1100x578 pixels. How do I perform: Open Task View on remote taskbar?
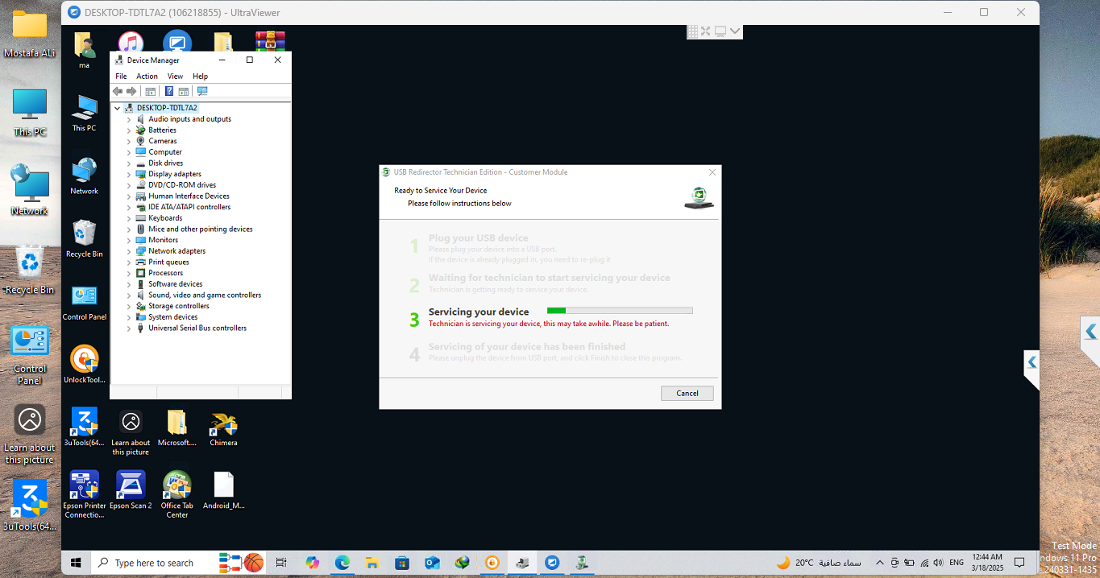click(x=281, y=563)
